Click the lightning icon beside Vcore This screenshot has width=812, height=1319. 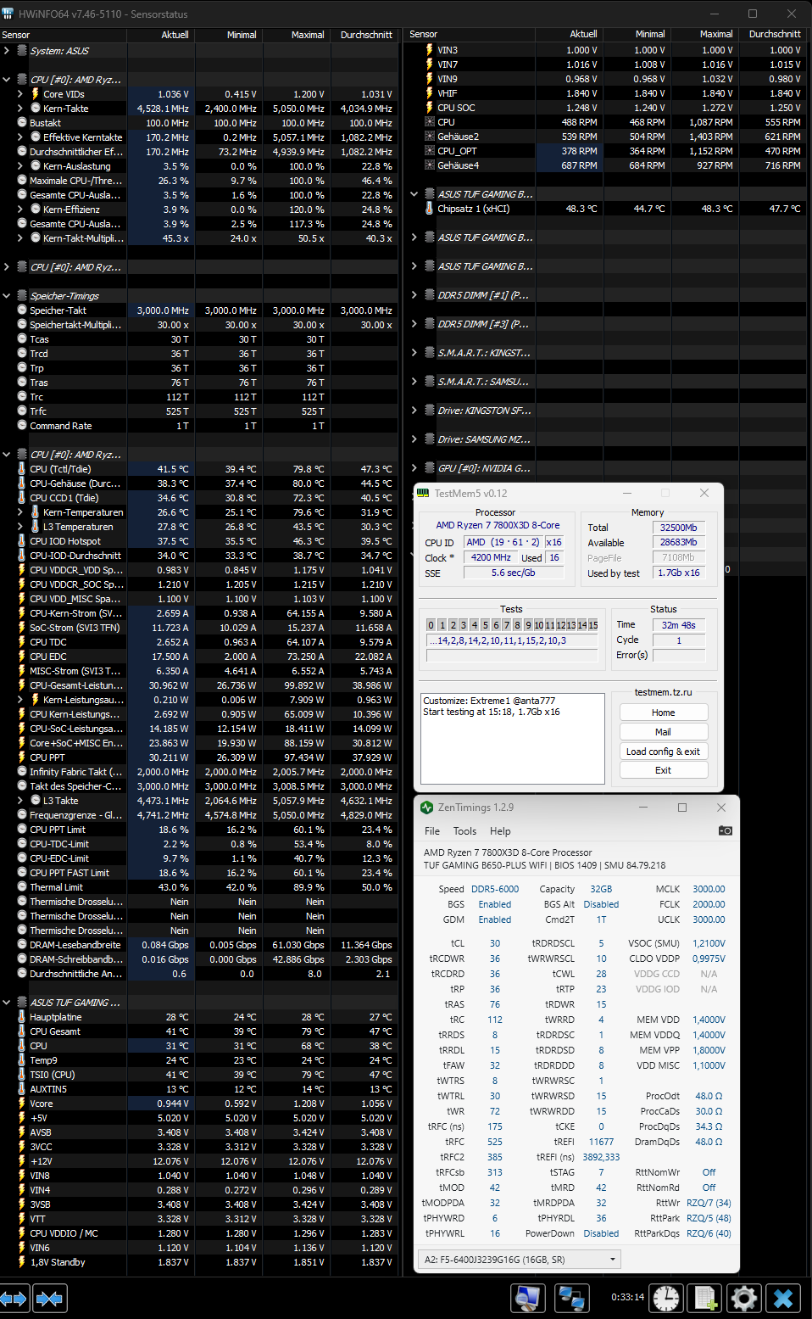click(x=22, y=1104)
